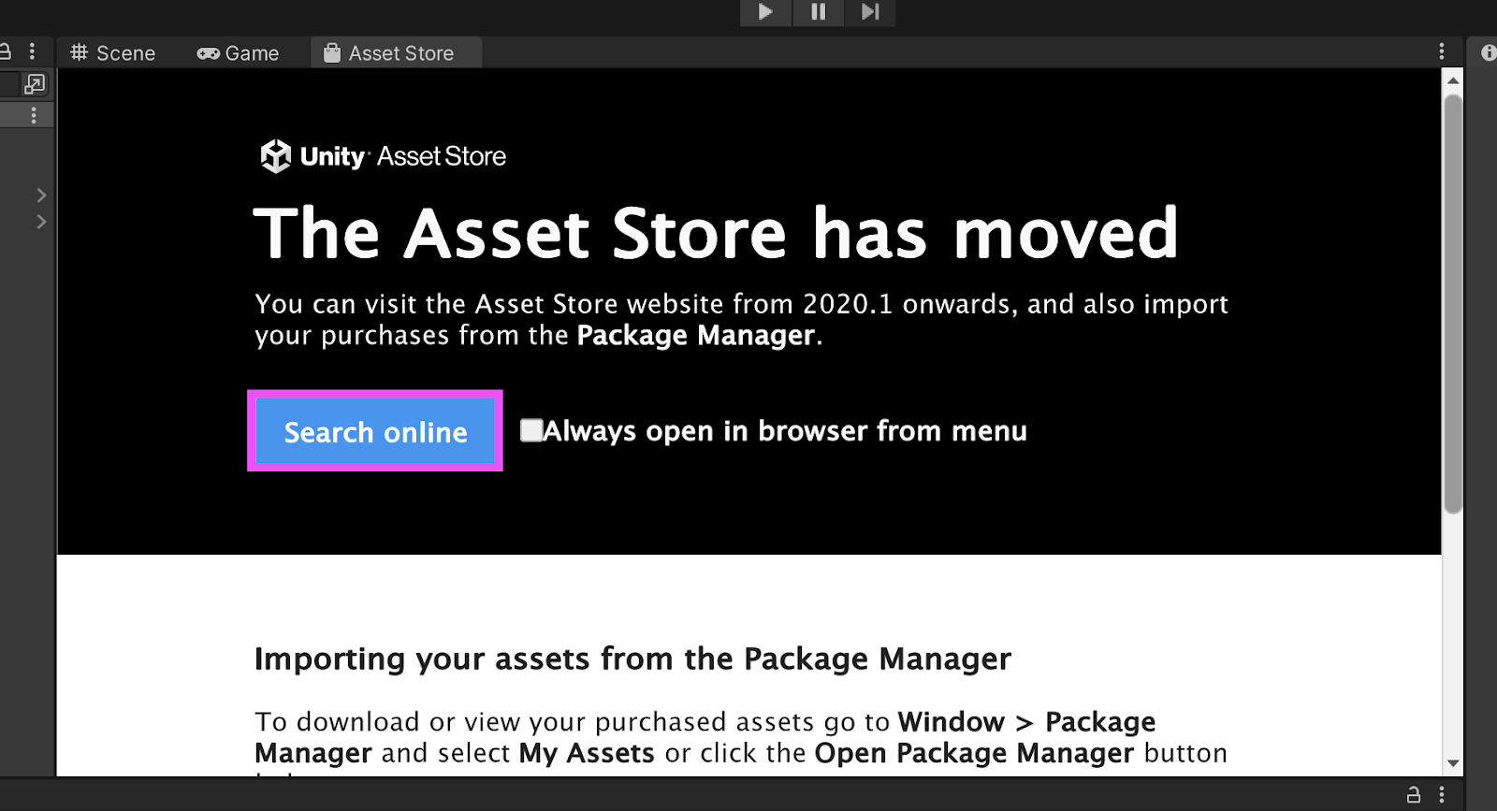Toggle the lock icon in the bottom panel
Screen dimensions: 1497x811
tap(1414, 795)
